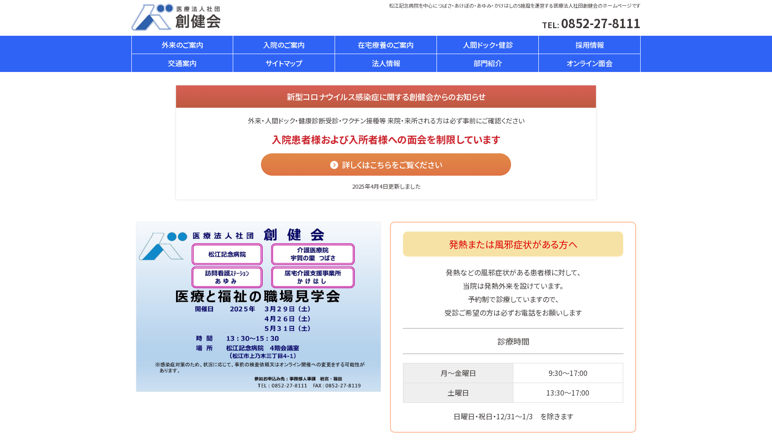Screen dimensions: 772x447
Task: Open 採用情報 recruitment page
Action: click(589, 45)
